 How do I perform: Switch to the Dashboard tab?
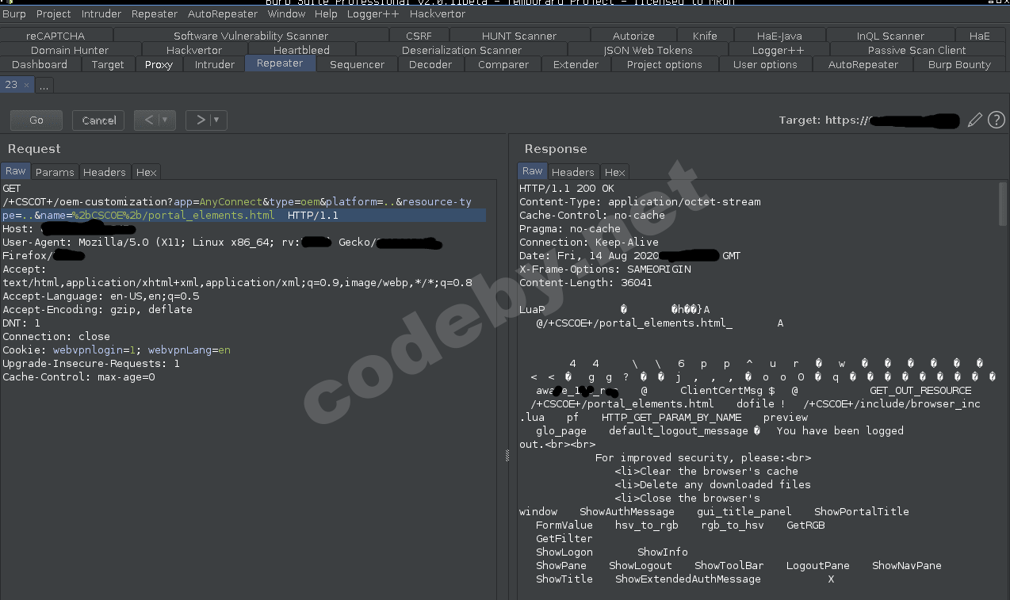click(40, 64)
